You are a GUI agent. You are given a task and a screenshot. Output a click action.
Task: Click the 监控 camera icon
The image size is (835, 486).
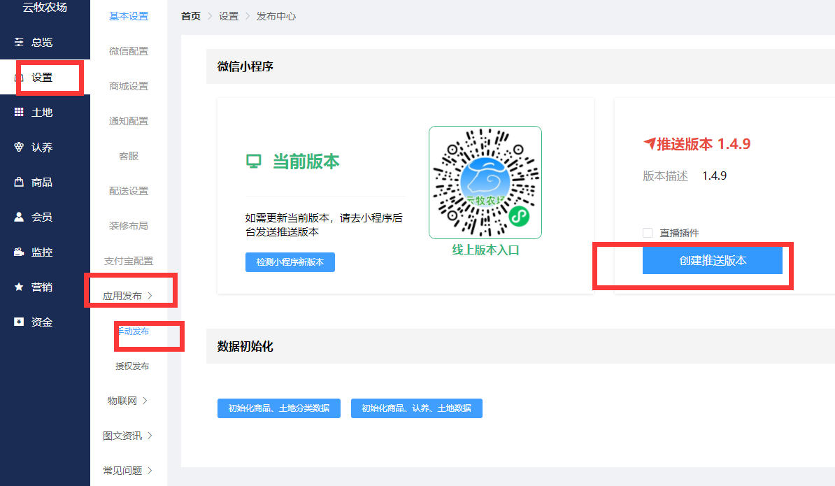pos(19,252)
